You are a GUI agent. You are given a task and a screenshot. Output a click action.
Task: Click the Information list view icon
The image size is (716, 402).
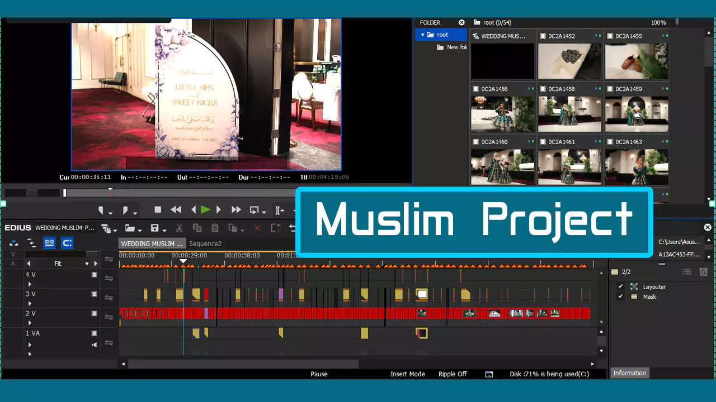pyautogui.click(x=686, y=272)
